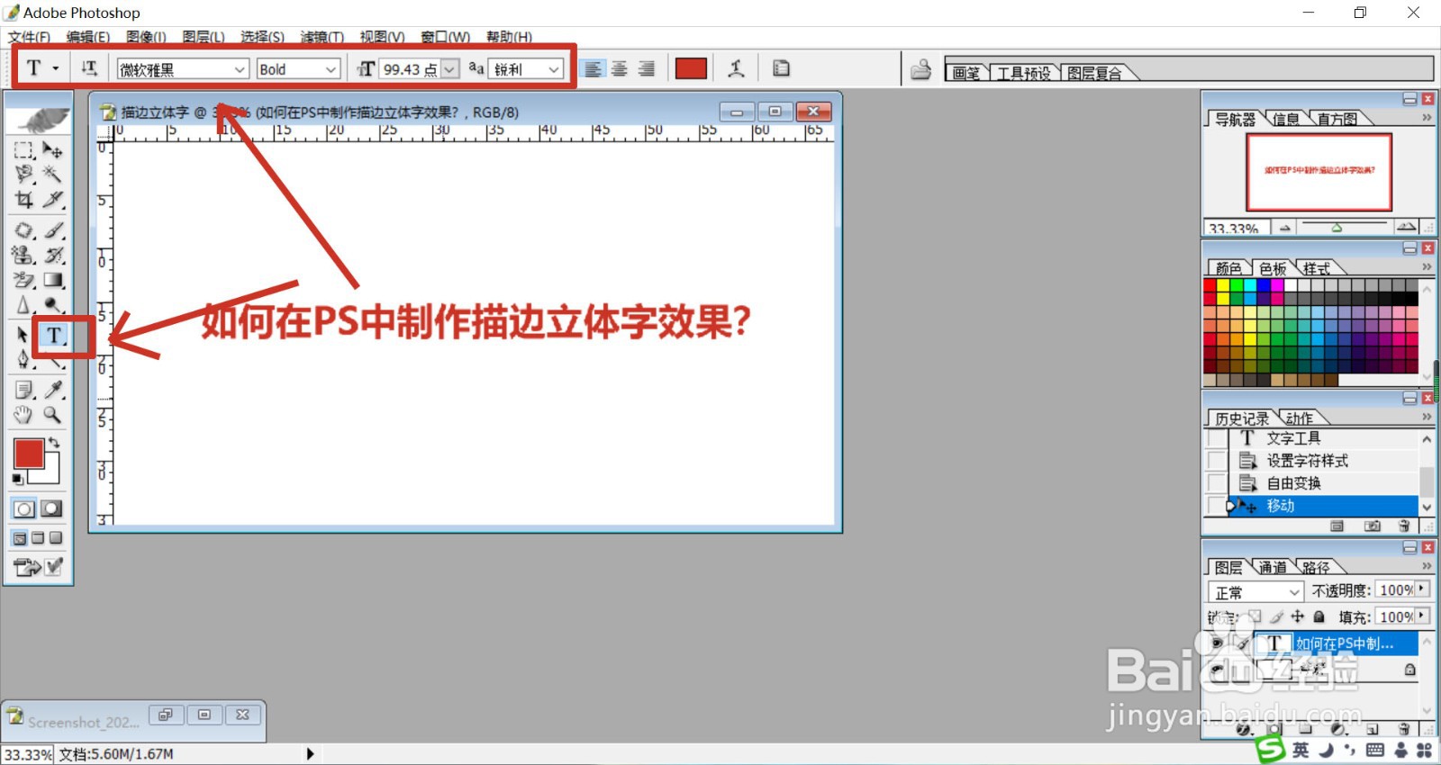
Task: Open the 滤镜(T) menu
Action: [322, 37]
